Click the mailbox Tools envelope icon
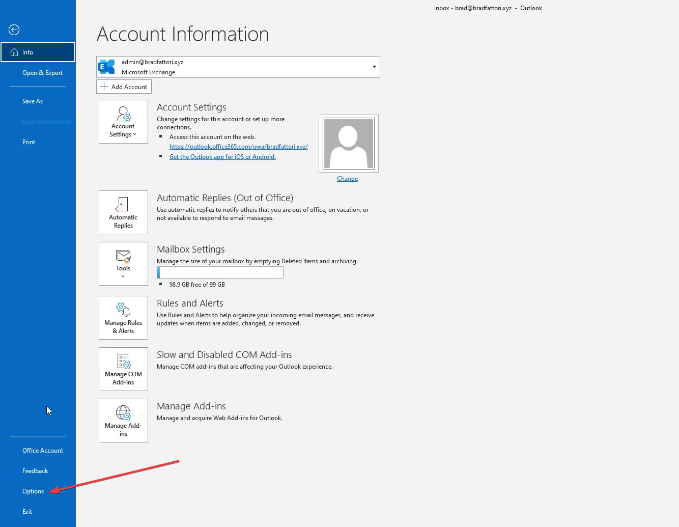679x527 pixels. click(x=123, y=256)
